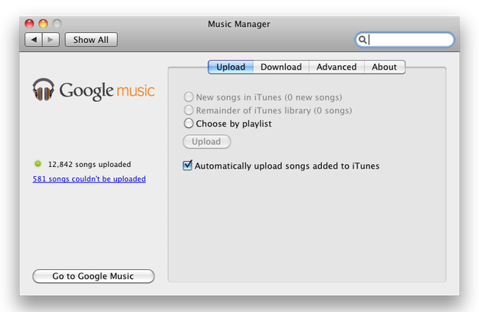Image resolution: width=479 pixels, height=312 pixels.
Task: Open the Advanced tab
Action: tap(336, 67)
